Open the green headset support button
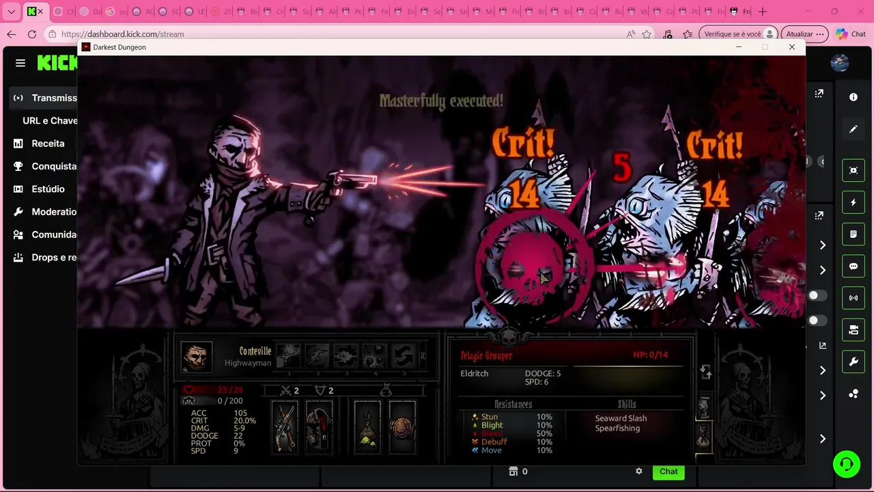The height and width of the screenshot is (492, 874). 847,465
